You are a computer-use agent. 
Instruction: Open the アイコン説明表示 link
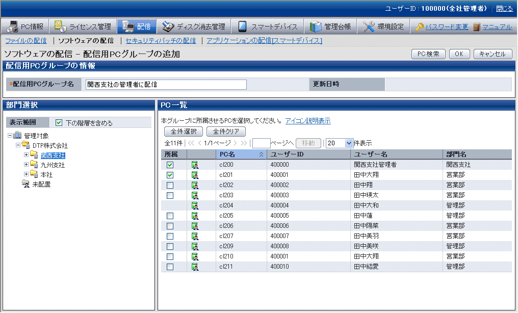pyautogui.click(x=307, y=121)
